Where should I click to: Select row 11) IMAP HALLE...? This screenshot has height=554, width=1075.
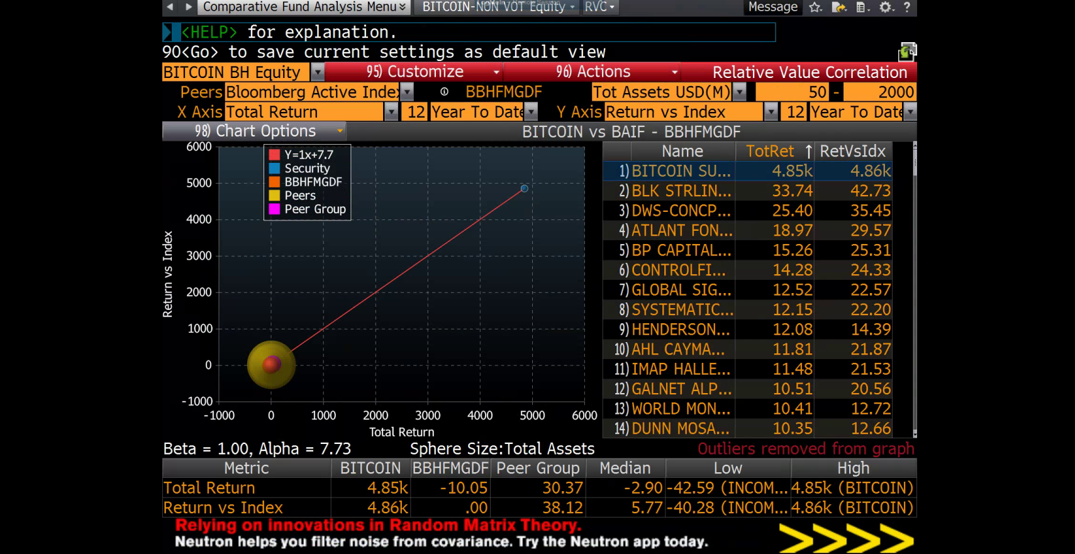[x=747, y=369]
